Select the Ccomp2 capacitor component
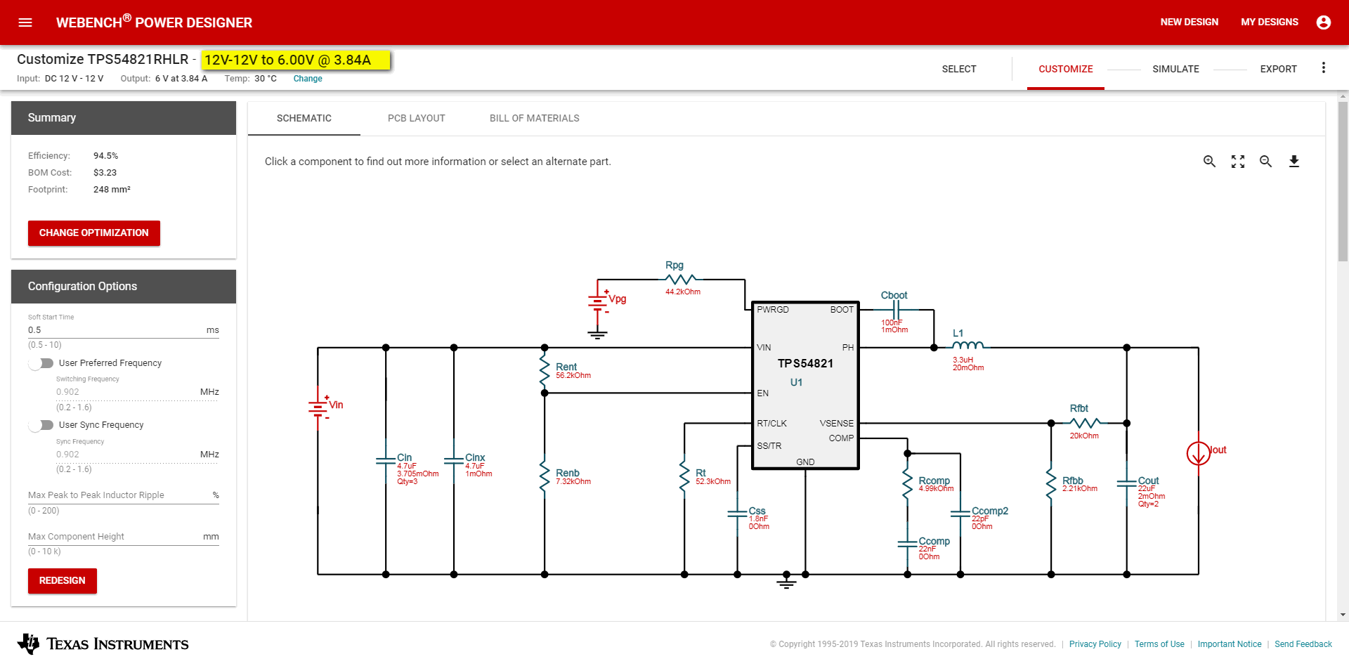Screen dimensions: 1349x666 click(x=960, y=514)
